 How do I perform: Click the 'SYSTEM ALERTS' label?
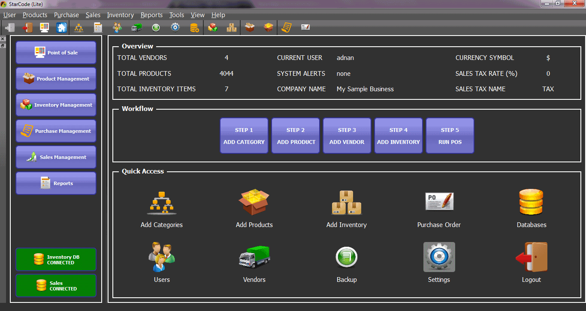tap(301, 74)
